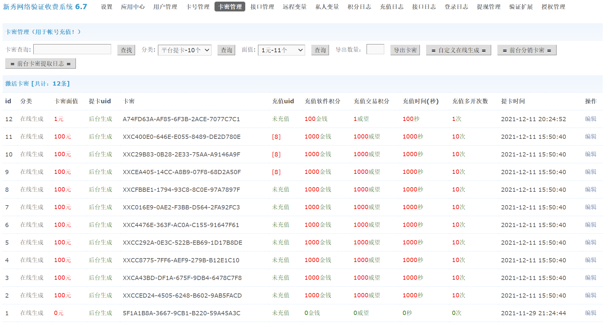The height and width of the screenshot is (329, 603).
Task: Expand the 分类 dropdown showing 平台提卡-10个
Action: pos(185,50)
